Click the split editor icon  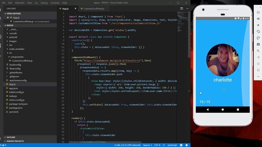[x=181, y=9]
